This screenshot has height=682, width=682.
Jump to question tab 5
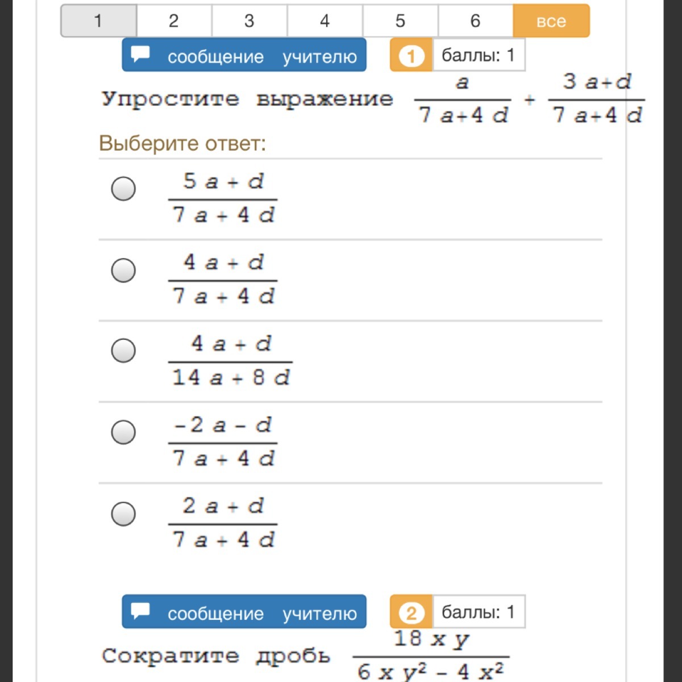point(400,21)
